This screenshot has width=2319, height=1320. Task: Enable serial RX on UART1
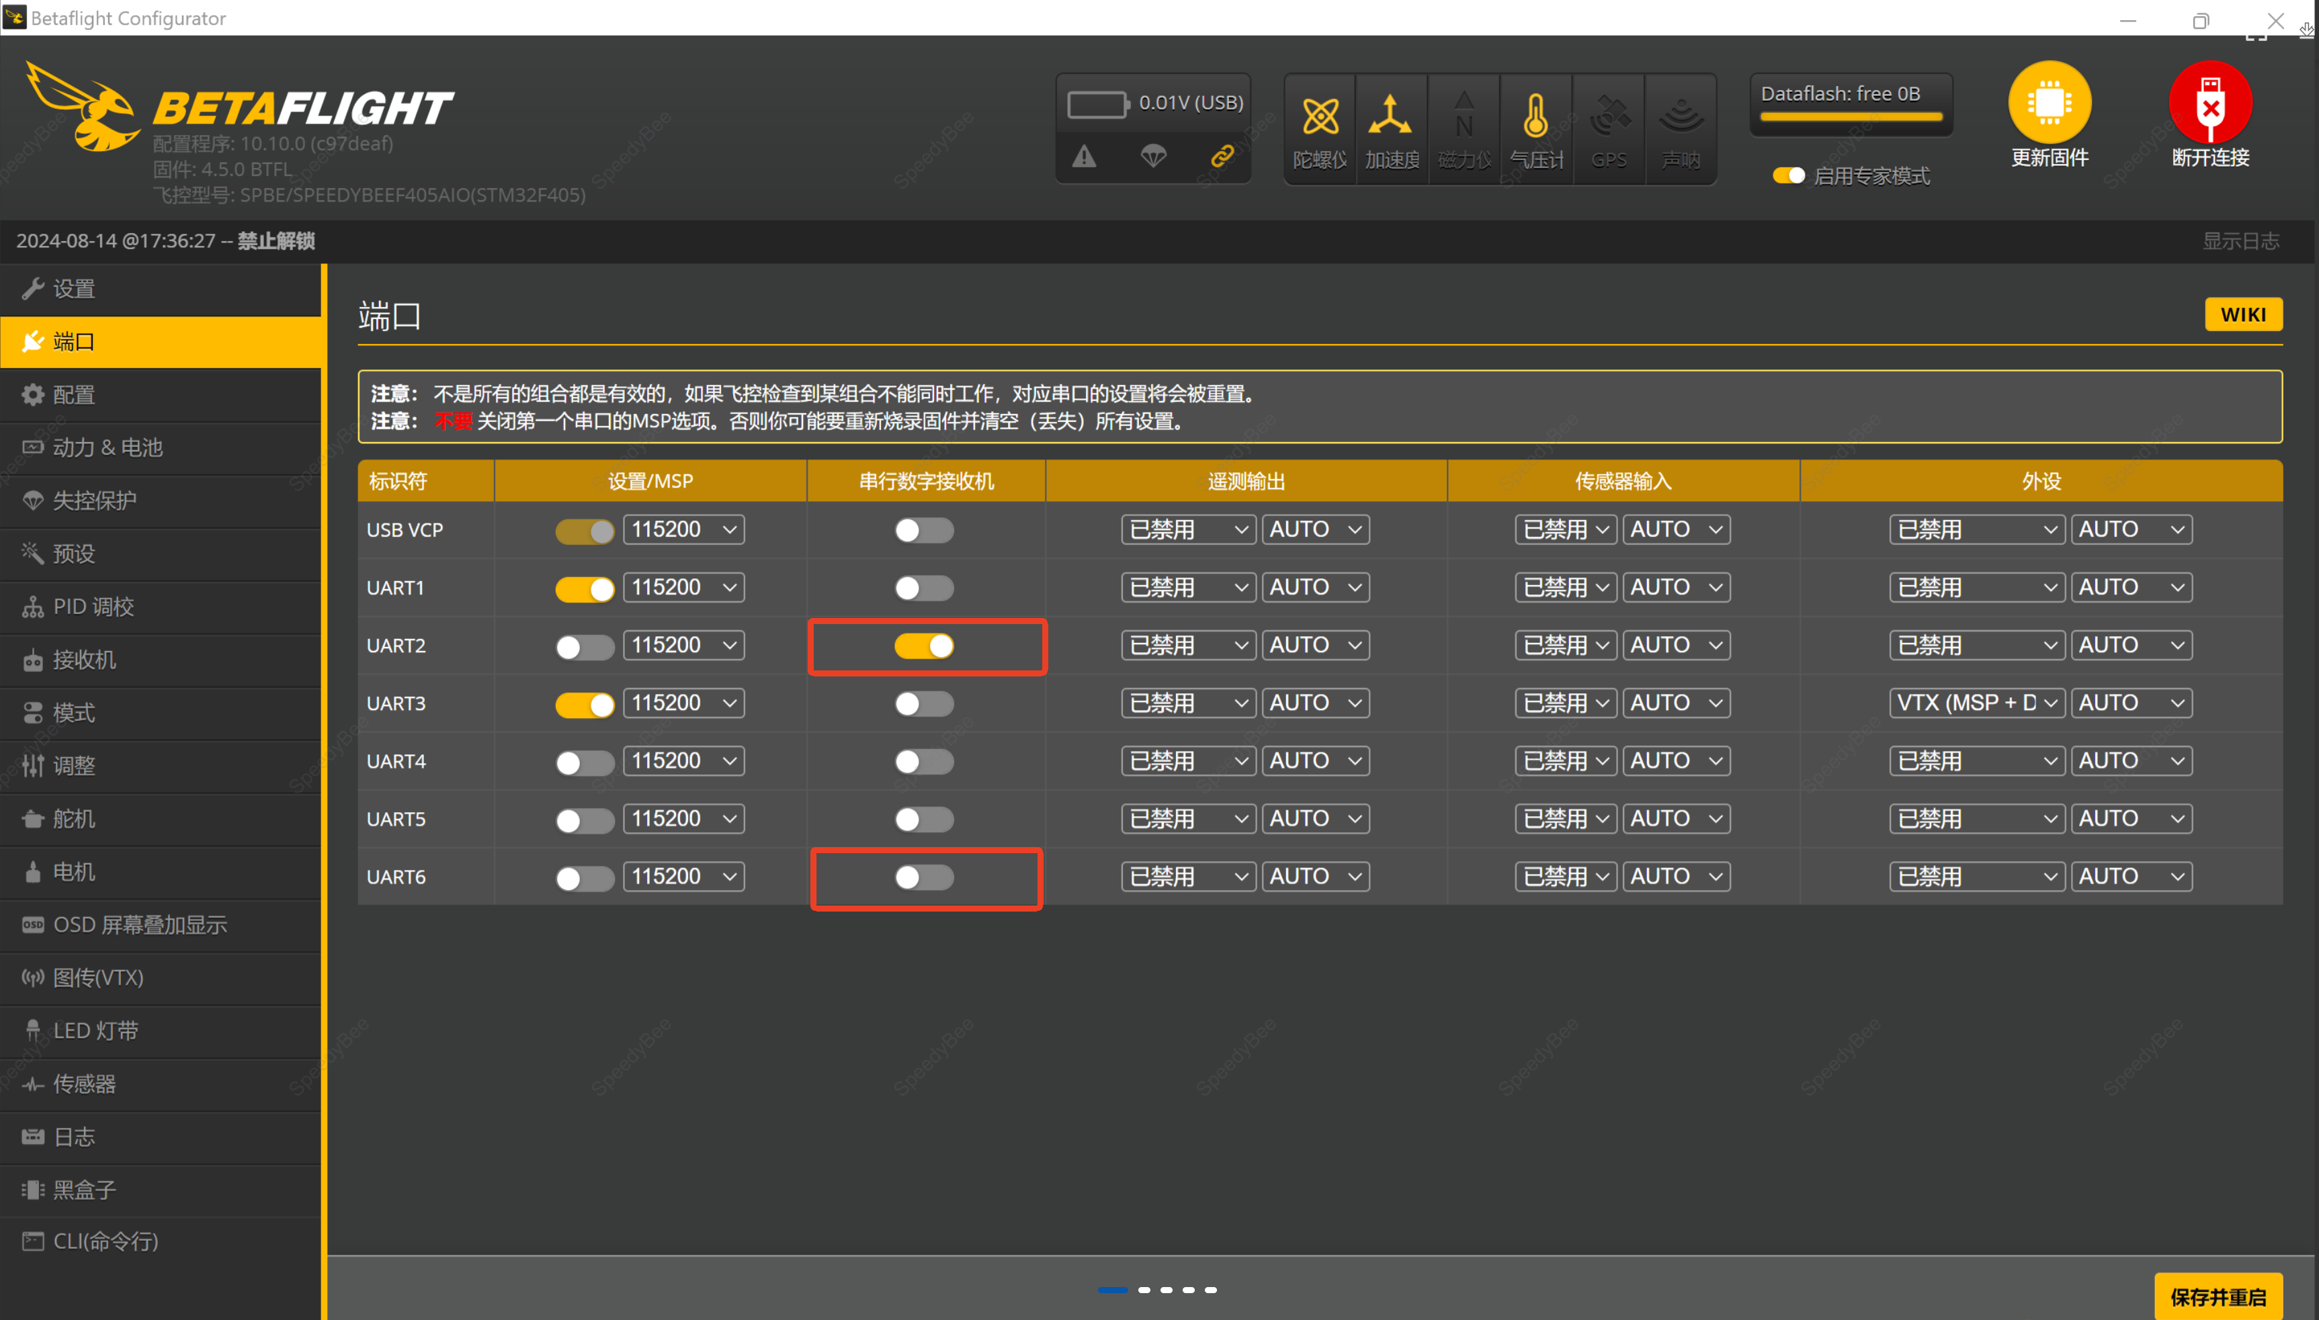924,588
